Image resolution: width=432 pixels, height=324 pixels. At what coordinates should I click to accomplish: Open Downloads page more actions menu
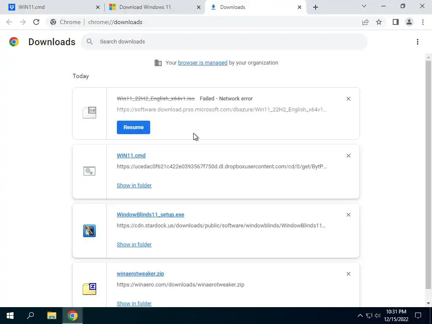click(x=418, y=42)
